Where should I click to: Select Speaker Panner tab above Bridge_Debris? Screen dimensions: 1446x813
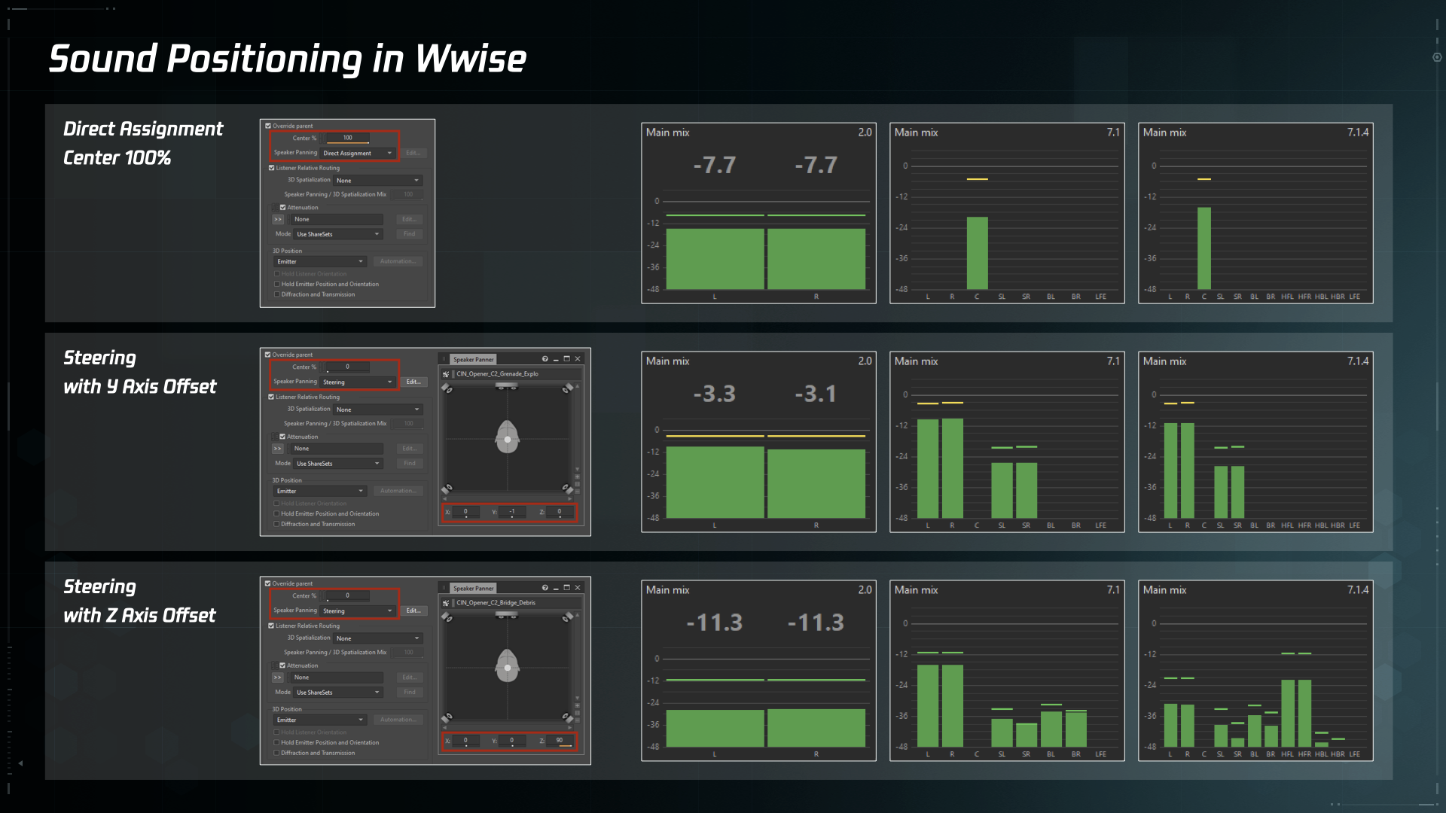point(474,588)
